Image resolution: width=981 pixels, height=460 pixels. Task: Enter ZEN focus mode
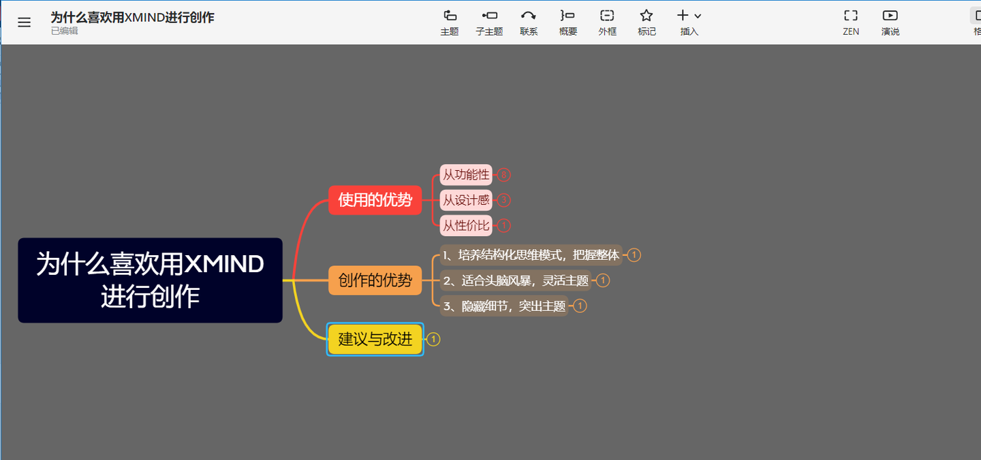(x=850, y=22)
